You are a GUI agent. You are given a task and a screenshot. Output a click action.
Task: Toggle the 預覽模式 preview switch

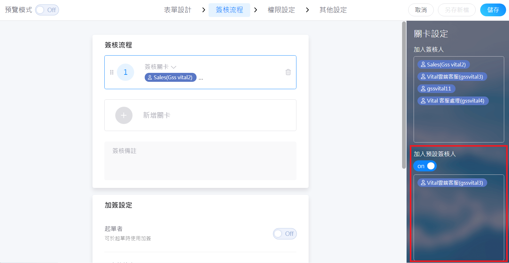[x=47, y=10]
